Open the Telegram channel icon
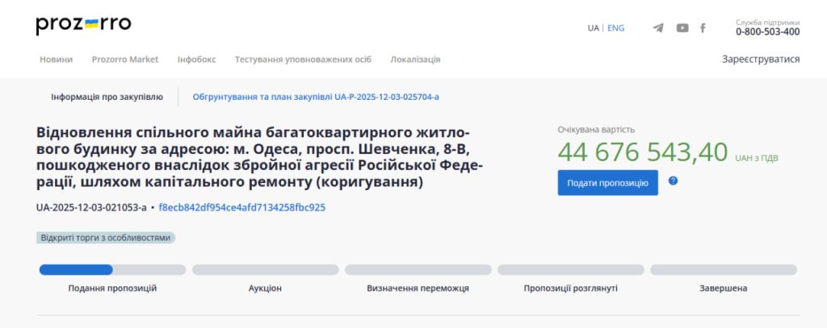 click(658, 28)
